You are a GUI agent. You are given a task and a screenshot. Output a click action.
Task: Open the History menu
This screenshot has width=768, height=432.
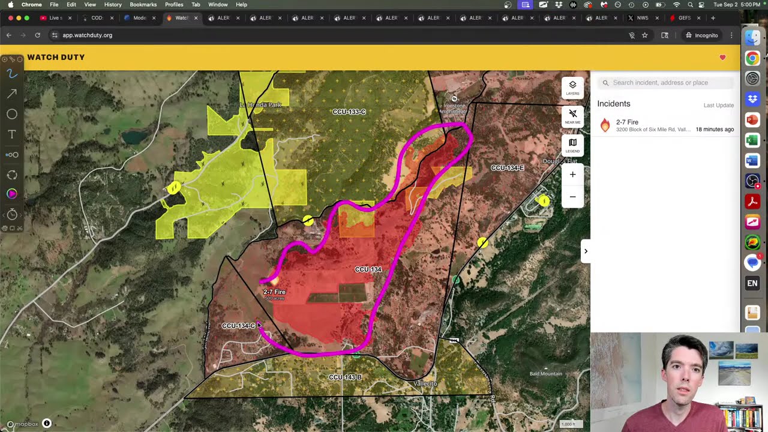113,5
